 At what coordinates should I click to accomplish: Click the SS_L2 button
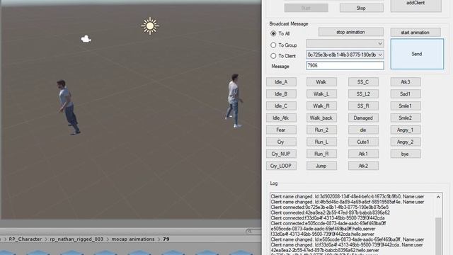363,94
